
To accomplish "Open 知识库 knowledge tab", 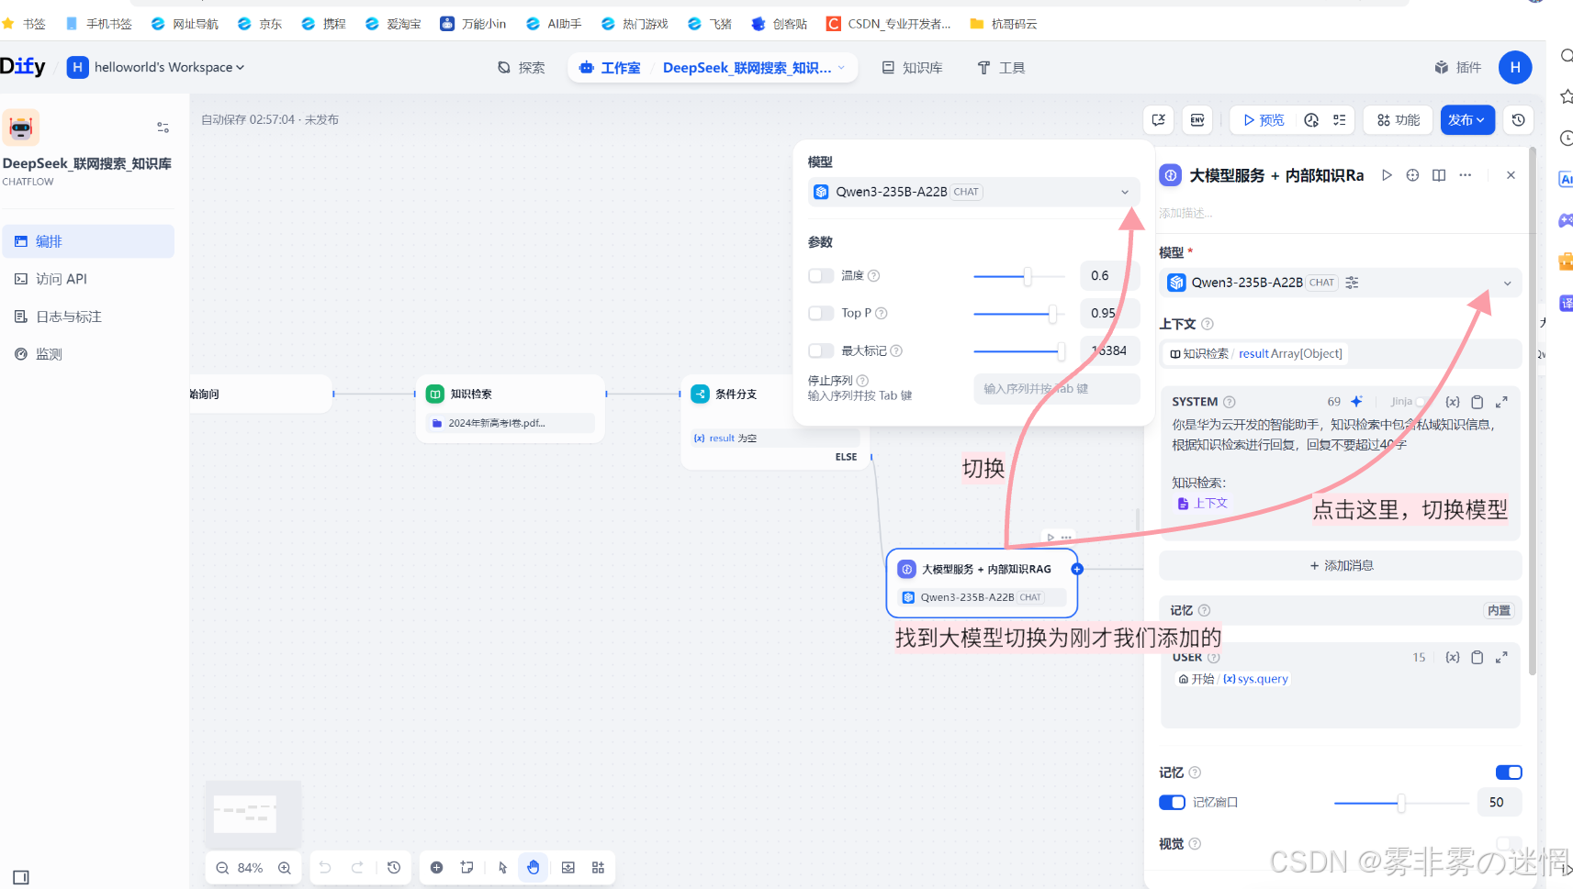I will [913, 68].
